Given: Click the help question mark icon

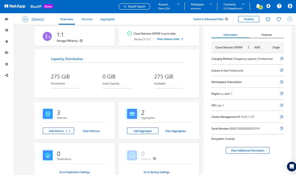Looking at the screenshot, I should (x=279, y=6).
